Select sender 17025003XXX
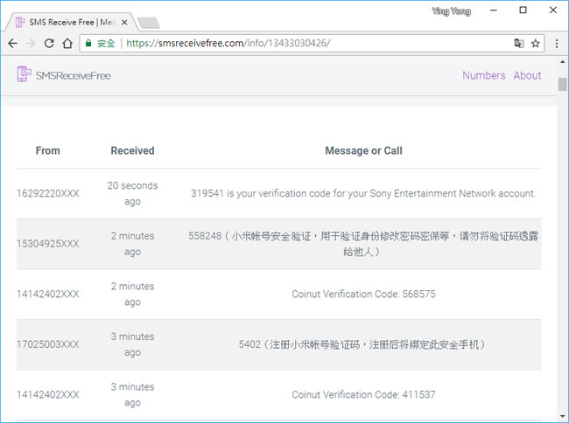Viewport: 569px width, 423px height. (47, 344)
